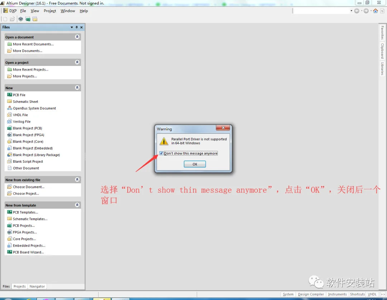
Task: Open "More Recent Documents..." link
Action: [33, 44]
